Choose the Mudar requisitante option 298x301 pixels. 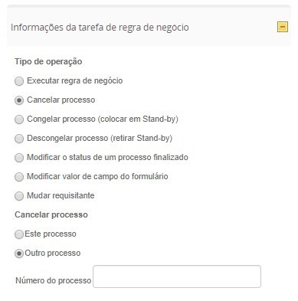pyautogui.click(x=19, y=196)
